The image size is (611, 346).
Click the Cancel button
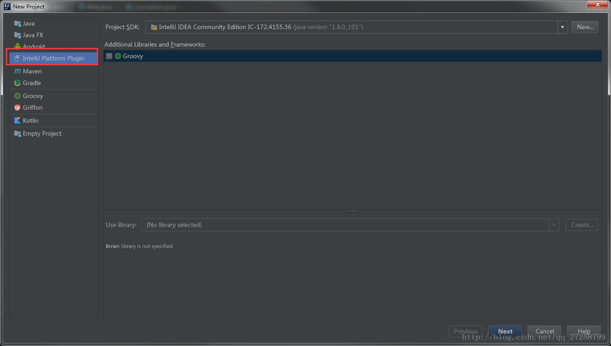point(545,331)
